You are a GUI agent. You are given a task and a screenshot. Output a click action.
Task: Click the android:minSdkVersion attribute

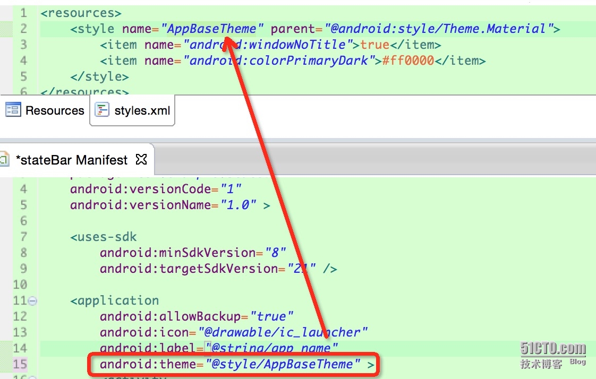(x=178, y=253)
